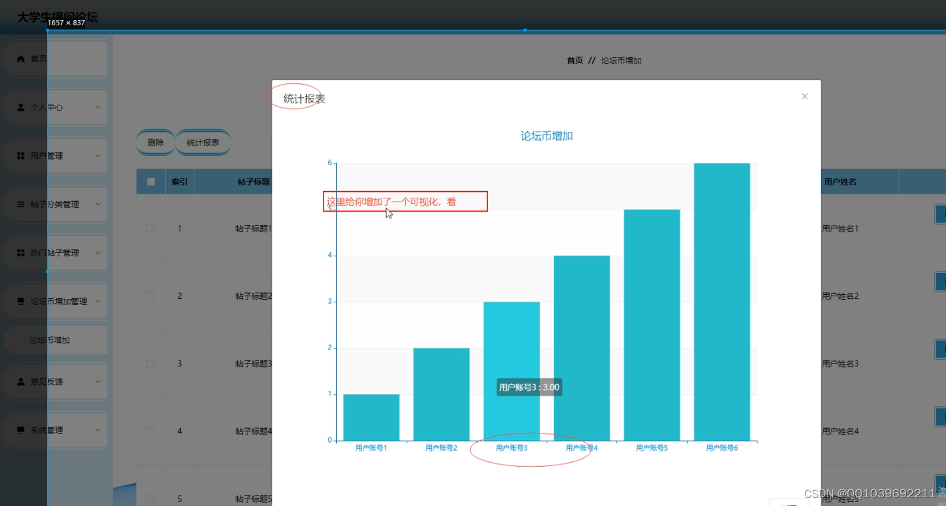Click x-axis label 用户账号6

pos(722,448)
